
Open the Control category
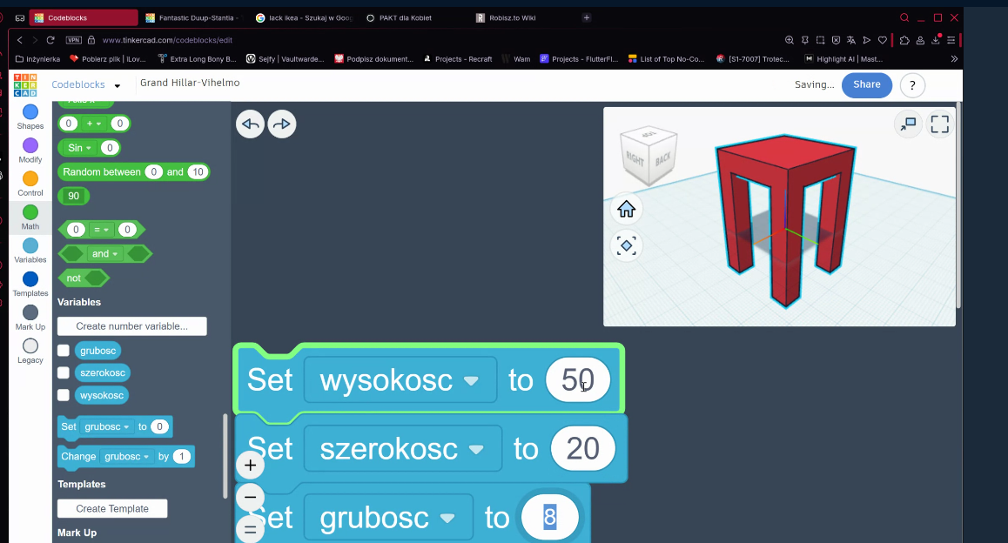30,184
